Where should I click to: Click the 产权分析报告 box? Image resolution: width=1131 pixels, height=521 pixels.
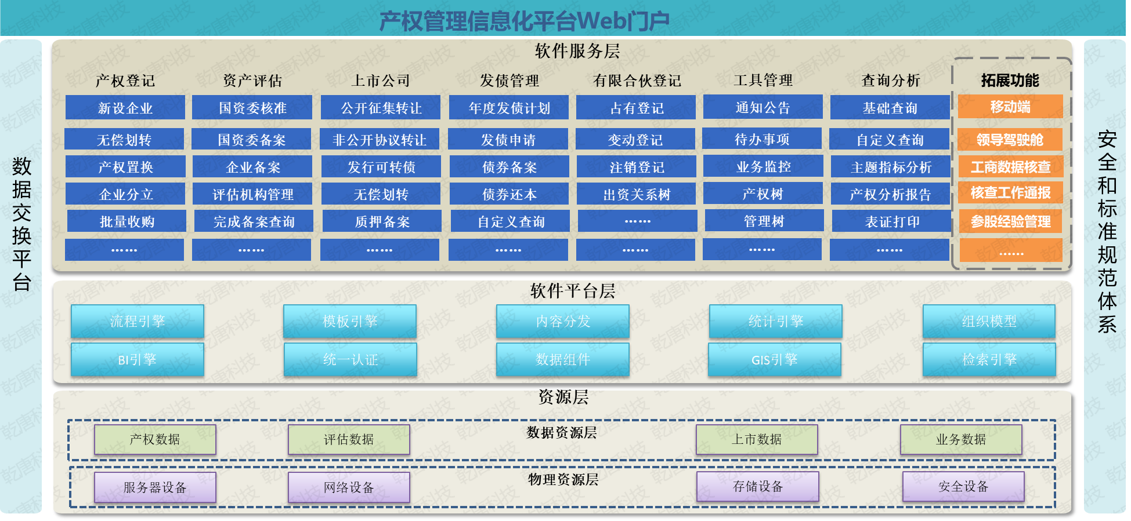891,194
